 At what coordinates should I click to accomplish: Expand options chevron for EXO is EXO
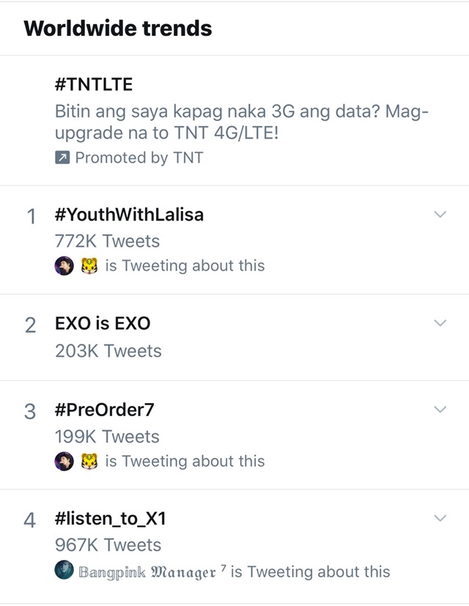[440, 322]
